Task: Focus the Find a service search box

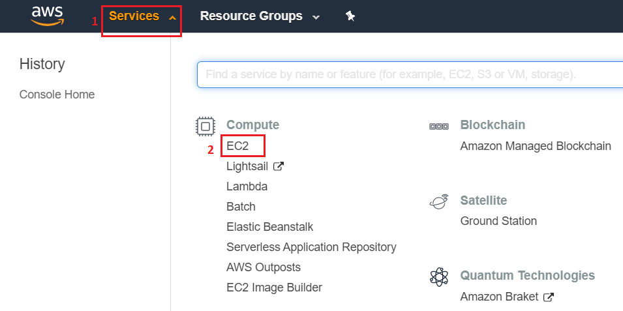Action: pos(410,74)
